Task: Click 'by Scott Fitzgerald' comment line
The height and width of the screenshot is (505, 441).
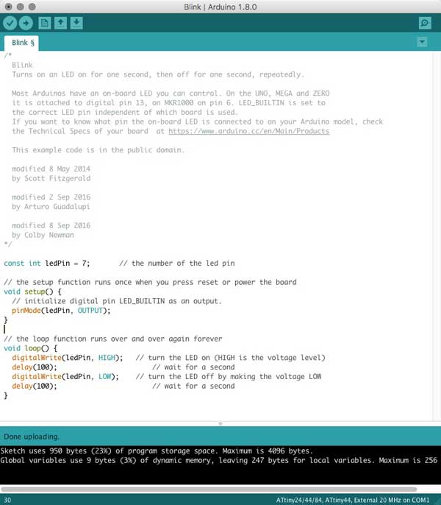Action: (51, 178)
